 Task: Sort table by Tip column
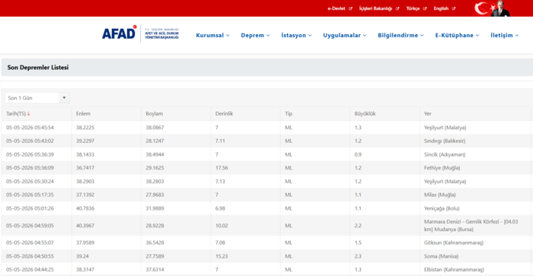(x=289, y=114)
